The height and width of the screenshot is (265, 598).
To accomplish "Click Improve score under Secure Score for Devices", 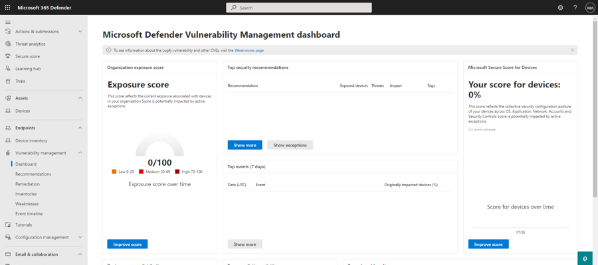I will pyautogui.click(x=488, y=244).
